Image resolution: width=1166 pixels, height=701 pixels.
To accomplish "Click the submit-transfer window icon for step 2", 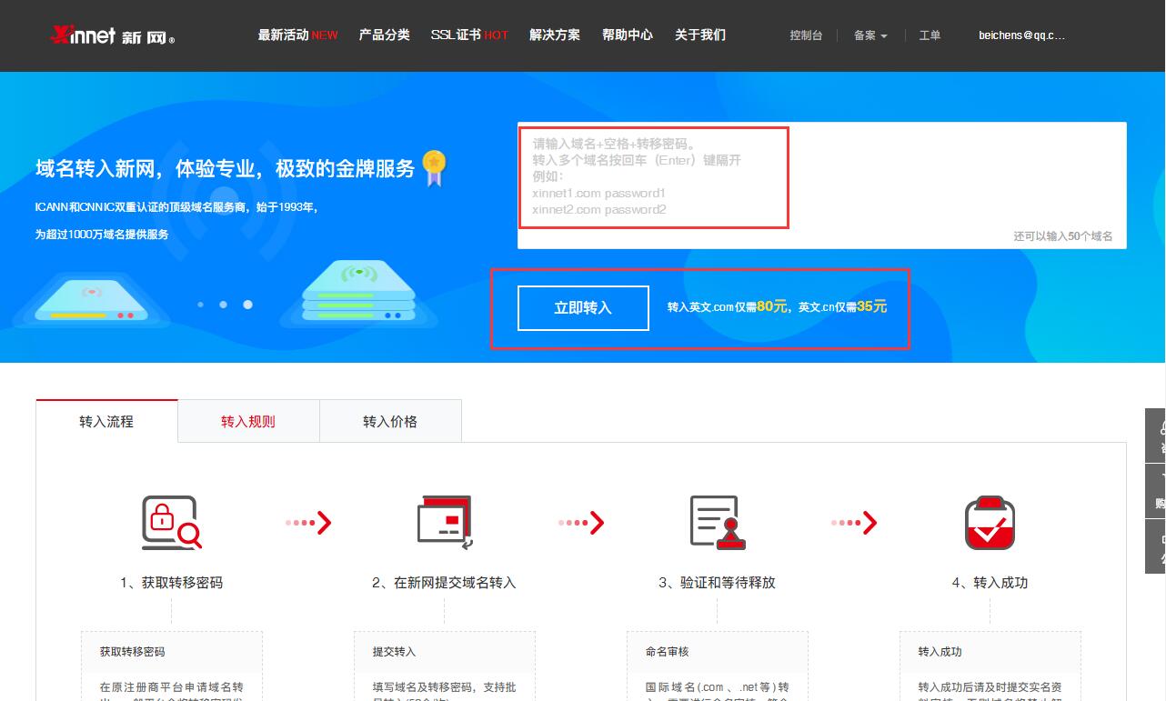I will point(444,523).
